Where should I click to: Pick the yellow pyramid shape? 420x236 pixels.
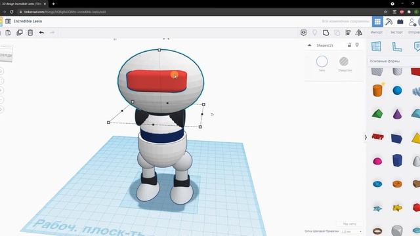(x=416, y=138)
